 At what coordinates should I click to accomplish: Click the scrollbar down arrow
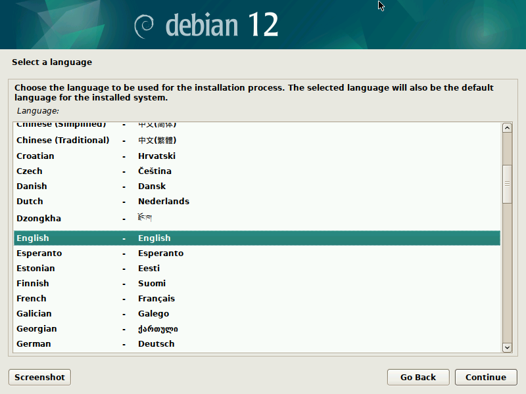point(507,347)
